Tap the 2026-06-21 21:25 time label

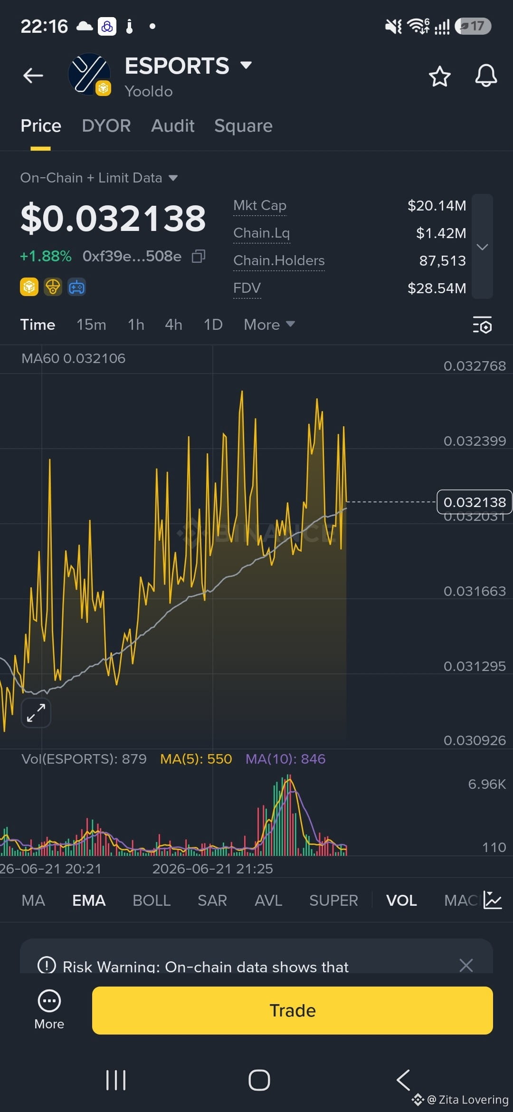(x=213, y=869)
